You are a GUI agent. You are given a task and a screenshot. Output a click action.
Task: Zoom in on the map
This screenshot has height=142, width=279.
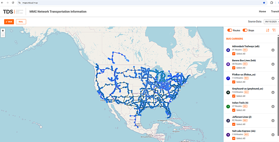pos(3,31)
